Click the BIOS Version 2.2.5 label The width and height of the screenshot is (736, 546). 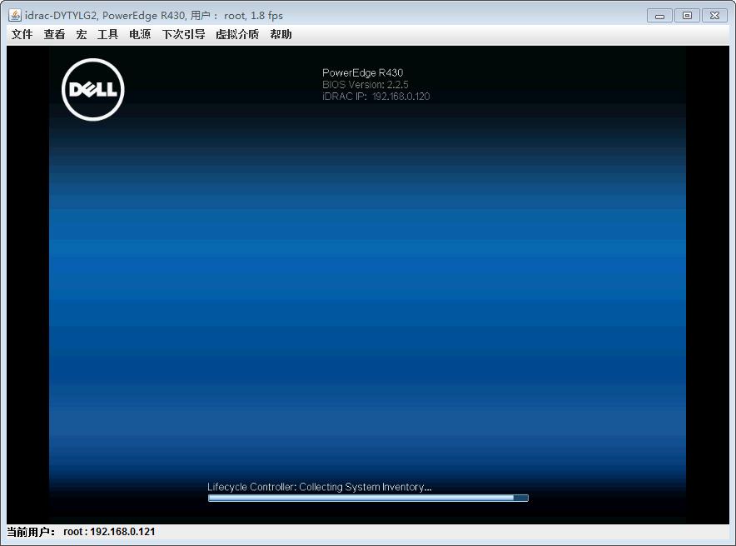tap(365, 84)
